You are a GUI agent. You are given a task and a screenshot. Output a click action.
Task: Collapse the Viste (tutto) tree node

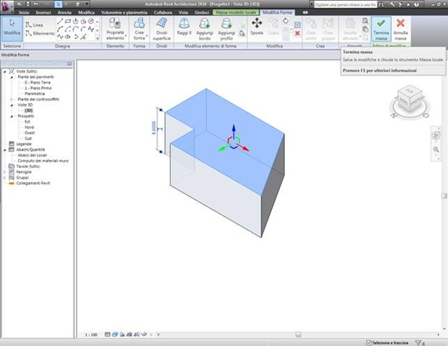click(4, 71)
